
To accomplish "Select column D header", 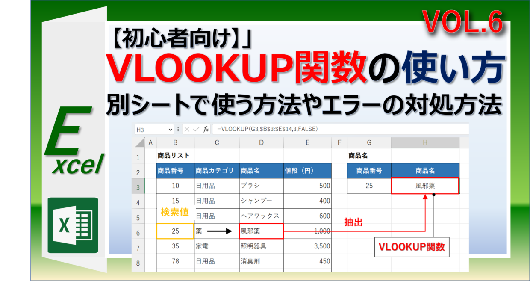I will [261, 143].
